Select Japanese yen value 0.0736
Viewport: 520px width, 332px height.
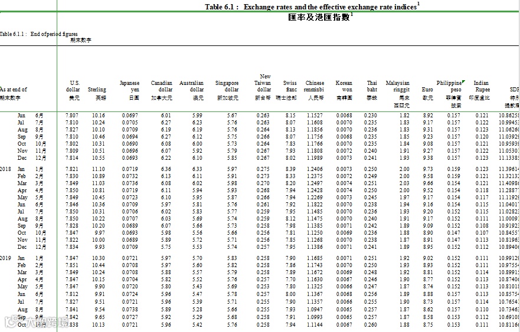[x=130, y=183]
